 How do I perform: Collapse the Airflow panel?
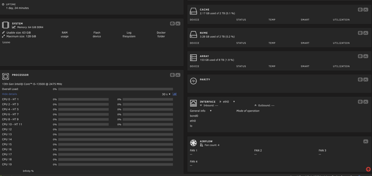click(366, 141)
